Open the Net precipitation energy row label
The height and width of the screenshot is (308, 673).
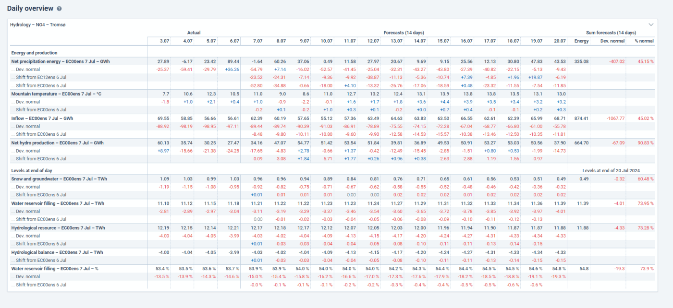60,61
